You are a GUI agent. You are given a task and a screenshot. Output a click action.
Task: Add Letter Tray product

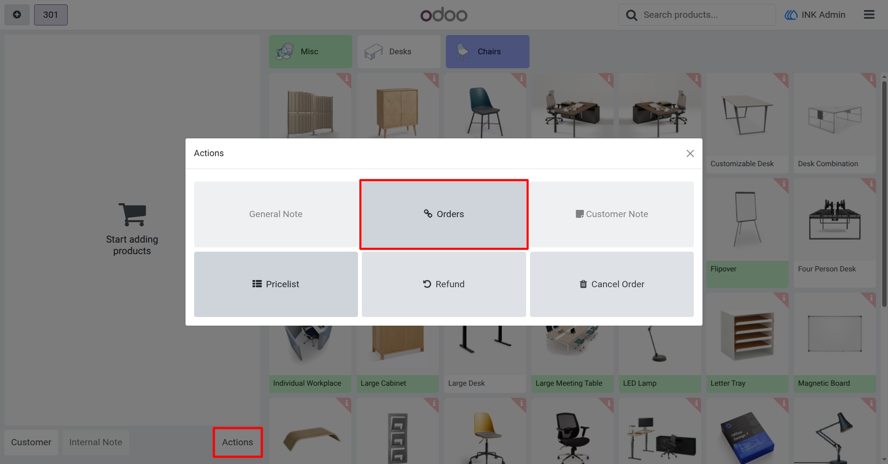[x=747, y=343]
